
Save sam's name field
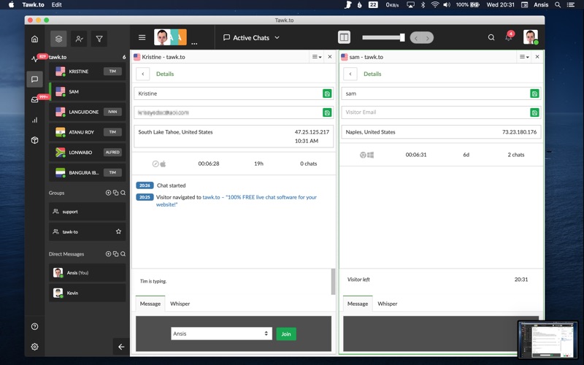click(x=534, y=93)
